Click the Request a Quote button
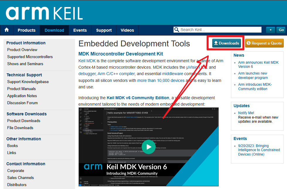This screenshot has height=189, width=287. 264,43
